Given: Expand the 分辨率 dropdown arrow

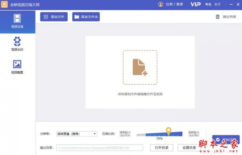Looking at the screenshot, I should [95, 134].
